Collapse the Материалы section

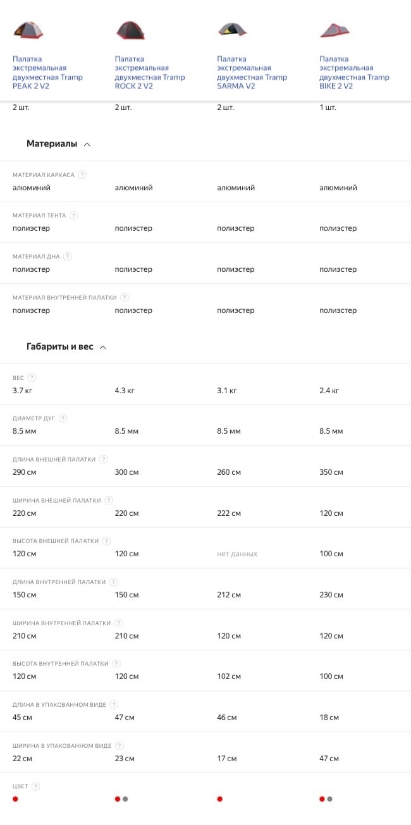pos(87,144)
